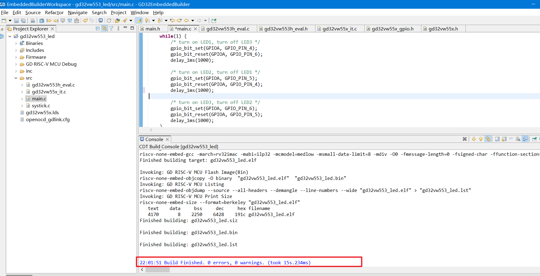Screen dimensions: 540x276
Task: Click the Save icon in toolbar
Action: coord(16,20)
